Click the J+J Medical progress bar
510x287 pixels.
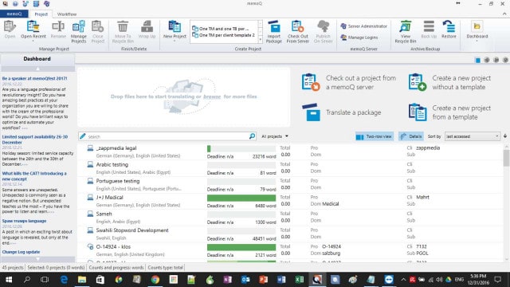[x=241, y=198]
